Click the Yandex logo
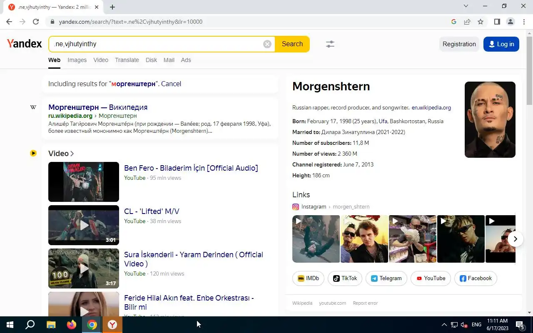 (25, 44)
